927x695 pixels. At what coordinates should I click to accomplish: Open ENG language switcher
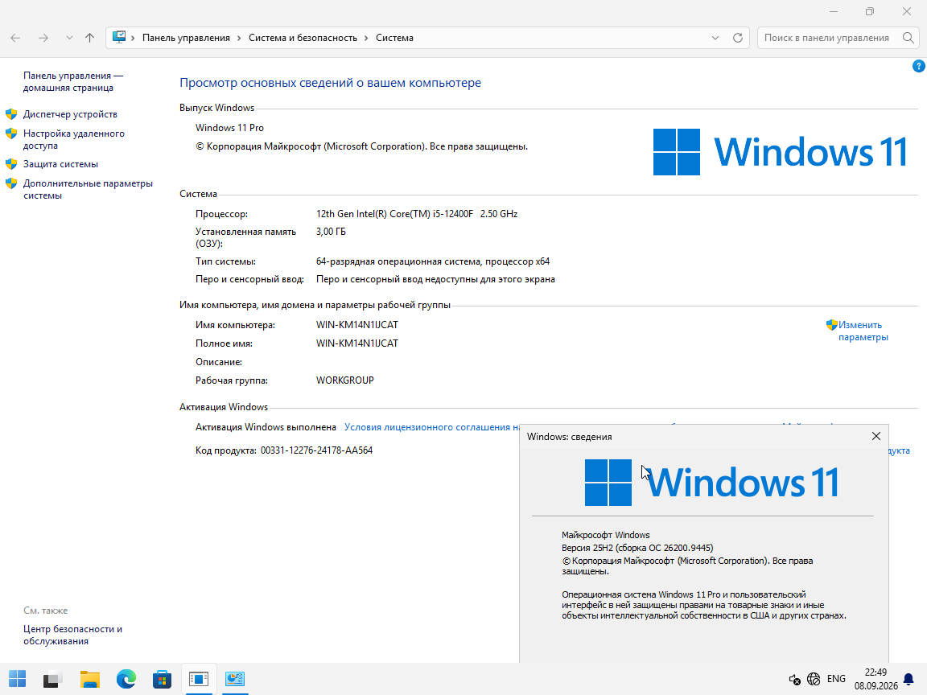[836, 679]
